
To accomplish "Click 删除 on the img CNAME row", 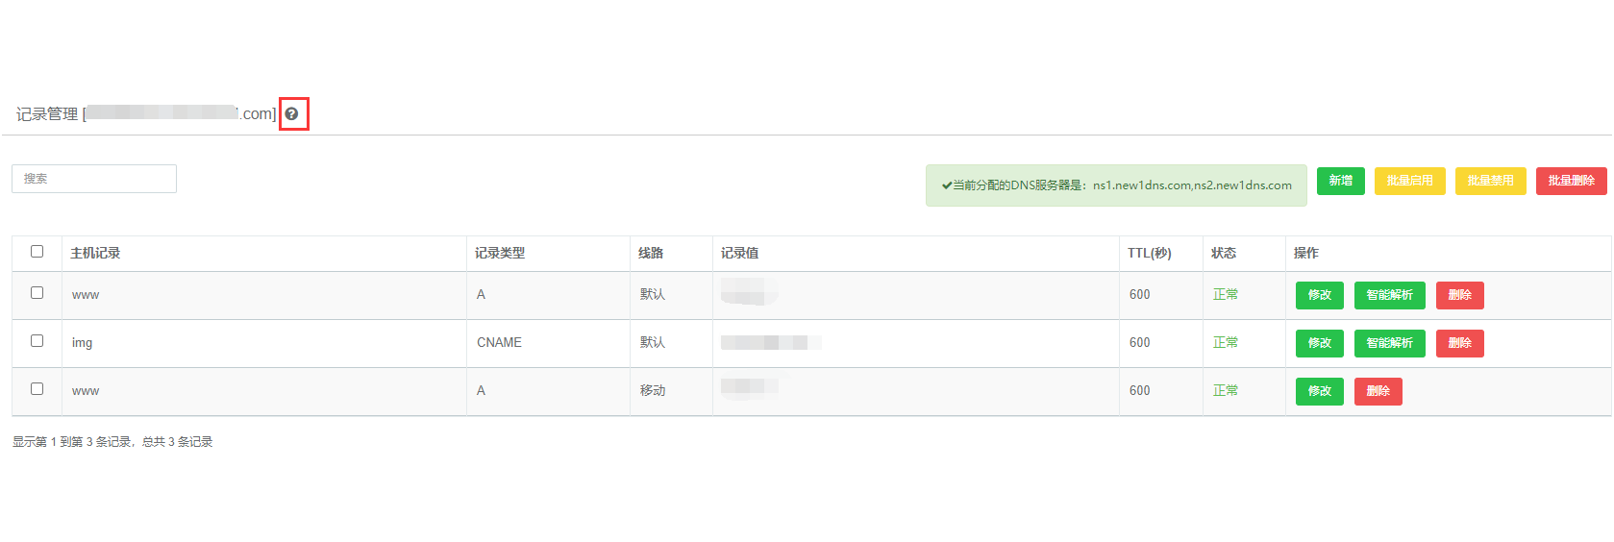I will (1459, 343).
